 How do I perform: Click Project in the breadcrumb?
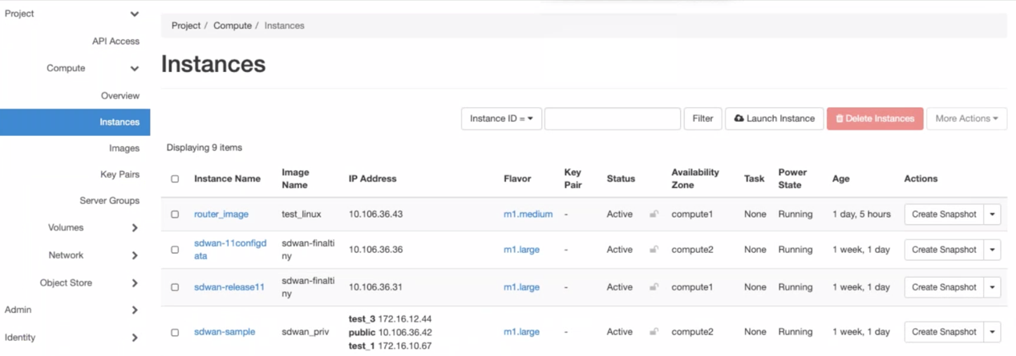pos(186,26)
